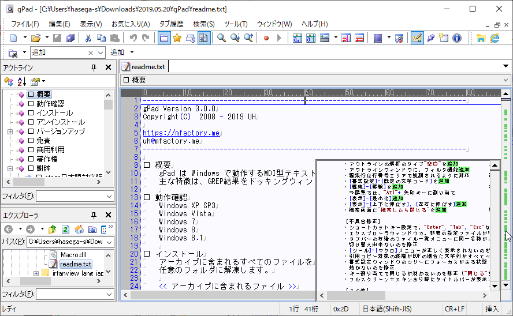Open the 編集(E) menu
This screenshot has width=513, height=316.
[x=60, y=24]
